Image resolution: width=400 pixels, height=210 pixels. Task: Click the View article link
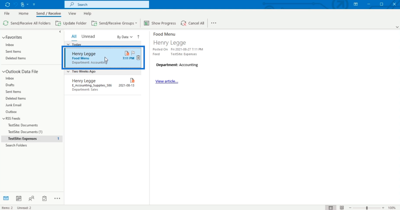(167, 81)
